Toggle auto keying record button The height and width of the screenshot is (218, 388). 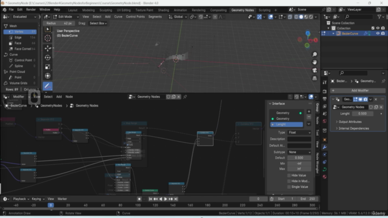[x=139, y=199]
